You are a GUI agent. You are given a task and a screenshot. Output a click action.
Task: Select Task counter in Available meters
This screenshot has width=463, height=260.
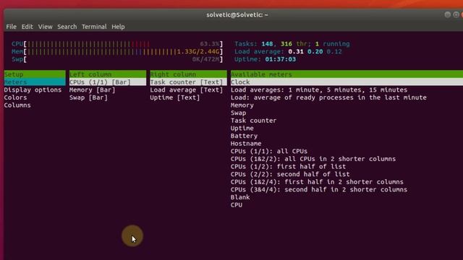tap(253, 121)
